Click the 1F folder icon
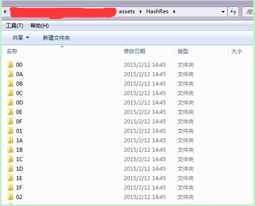Viewport: 255px width, 206px height. click(x=10, y=187)
